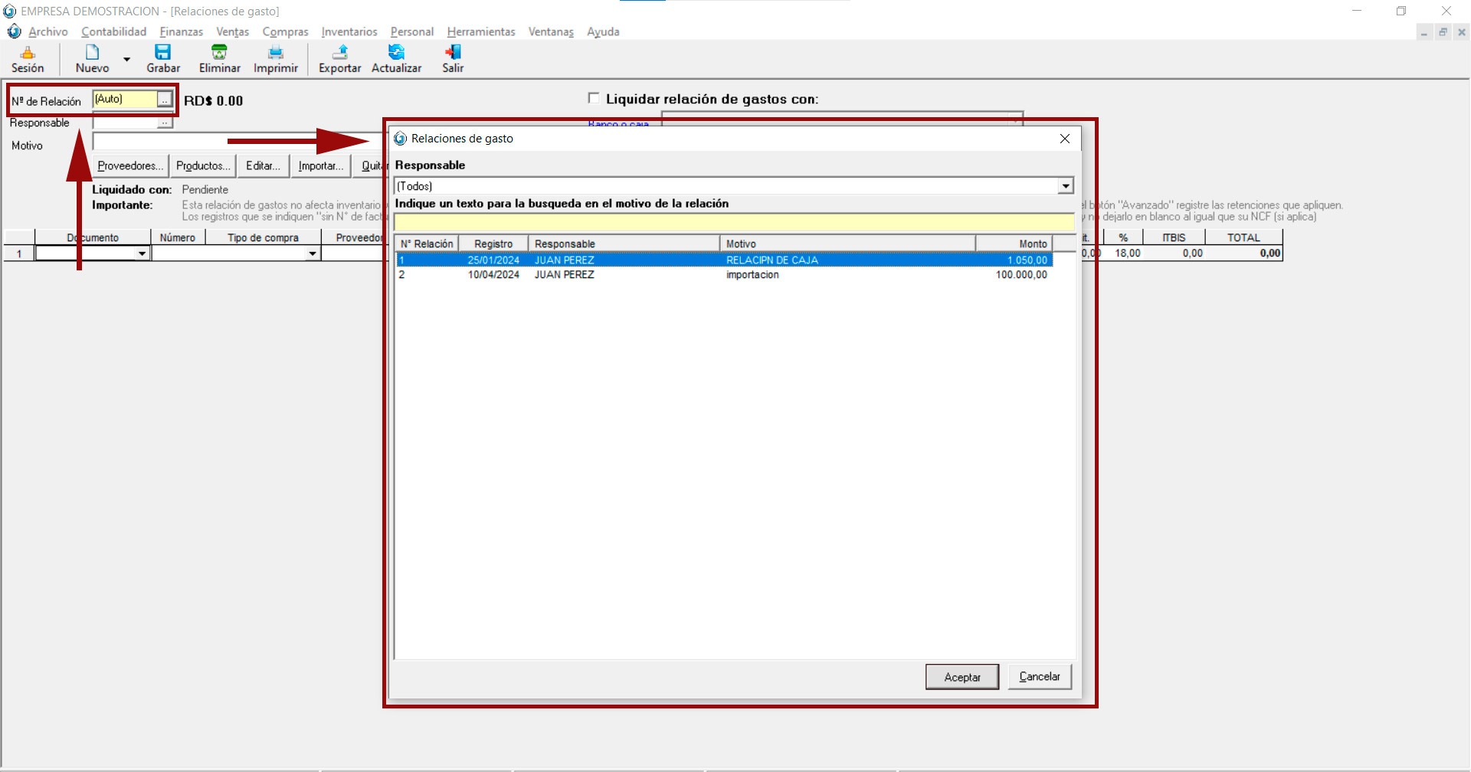The width and height of the screenshot is (1471, 772).
Task: Click the Cancelar button
Action: tap(1039, 677)
